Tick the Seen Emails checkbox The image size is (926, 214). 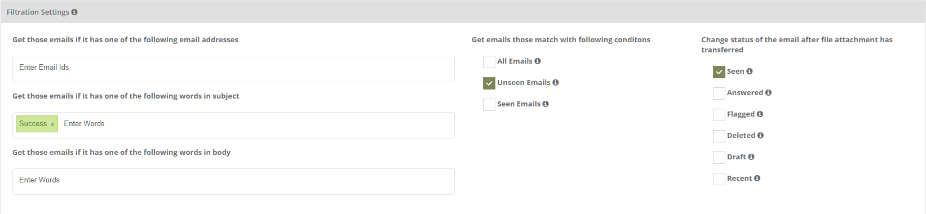pyautogui.click(x=489, y=104)
